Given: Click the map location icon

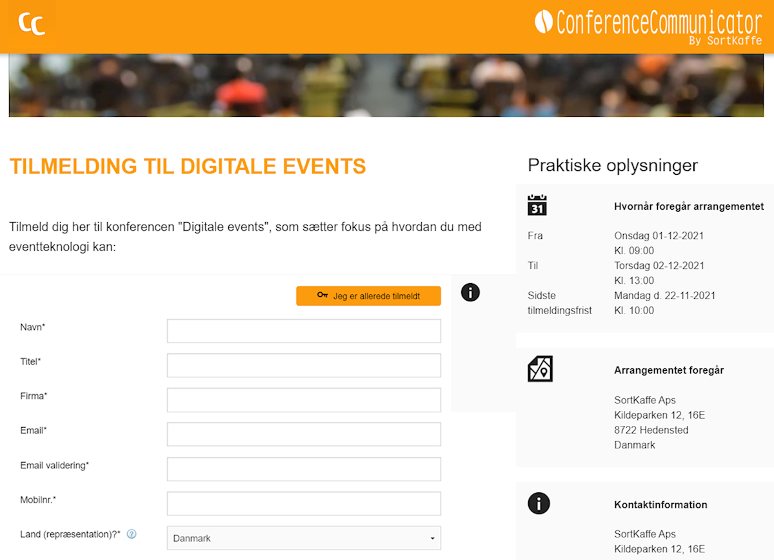Looking at the screenshot, I should [540, 369].
